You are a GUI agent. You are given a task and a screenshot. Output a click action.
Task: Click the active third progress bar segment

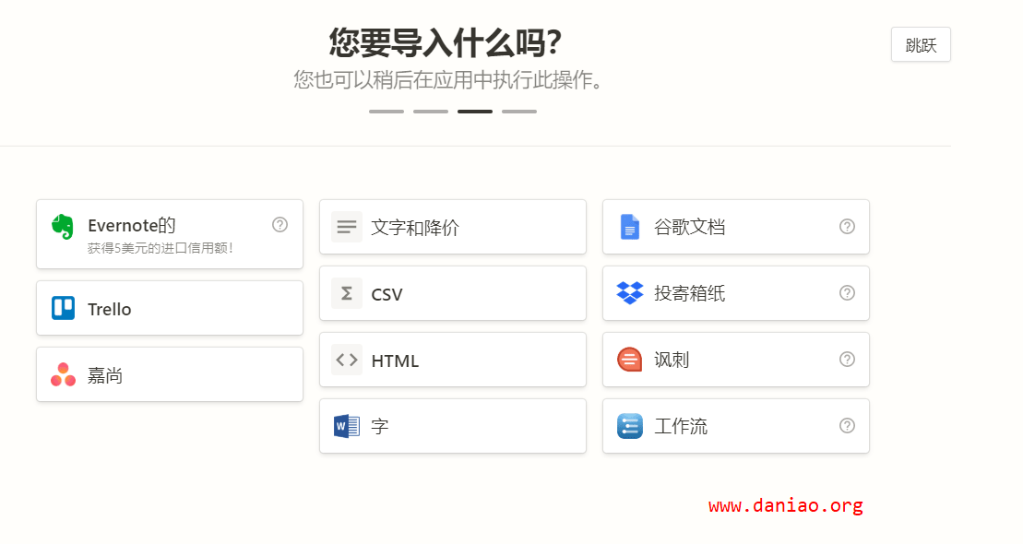coord(475,112)
